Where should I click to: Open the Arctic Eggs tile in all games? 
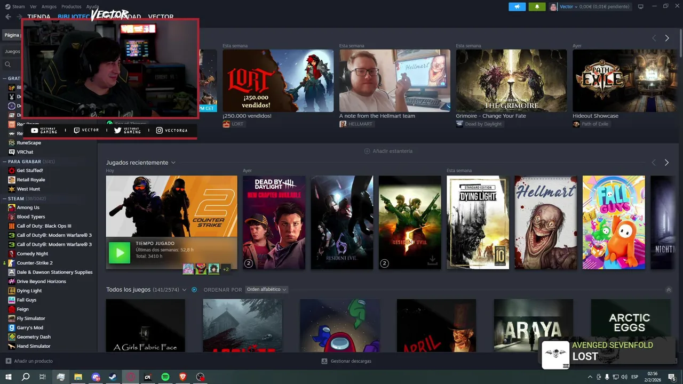click(x=630, y=325)
